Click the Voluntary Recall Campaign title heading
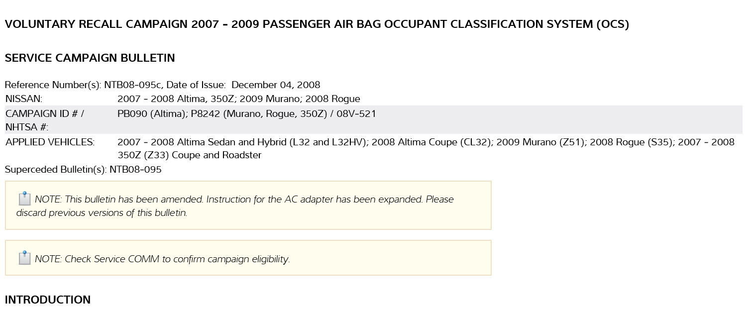The width and height of the screenshot is (747, 310). click(x=317, y=24)
